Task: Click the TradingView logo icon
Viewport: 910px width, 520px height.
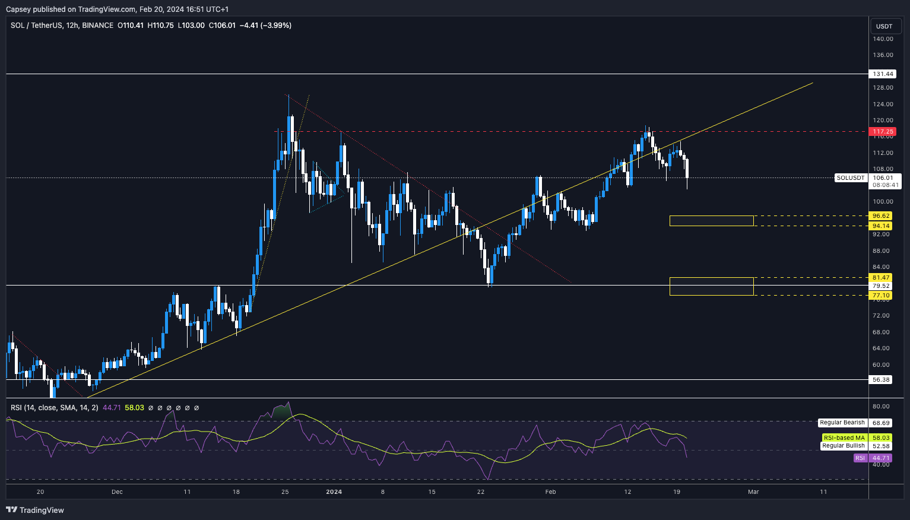Action: 11,510
